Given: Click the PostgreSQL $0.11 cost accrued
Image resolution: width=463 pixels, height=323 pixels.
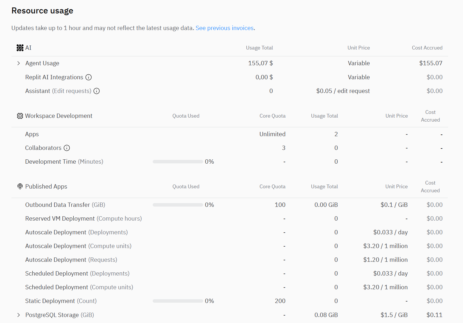Looking at the screenshot, I should [x=434, y=315].
